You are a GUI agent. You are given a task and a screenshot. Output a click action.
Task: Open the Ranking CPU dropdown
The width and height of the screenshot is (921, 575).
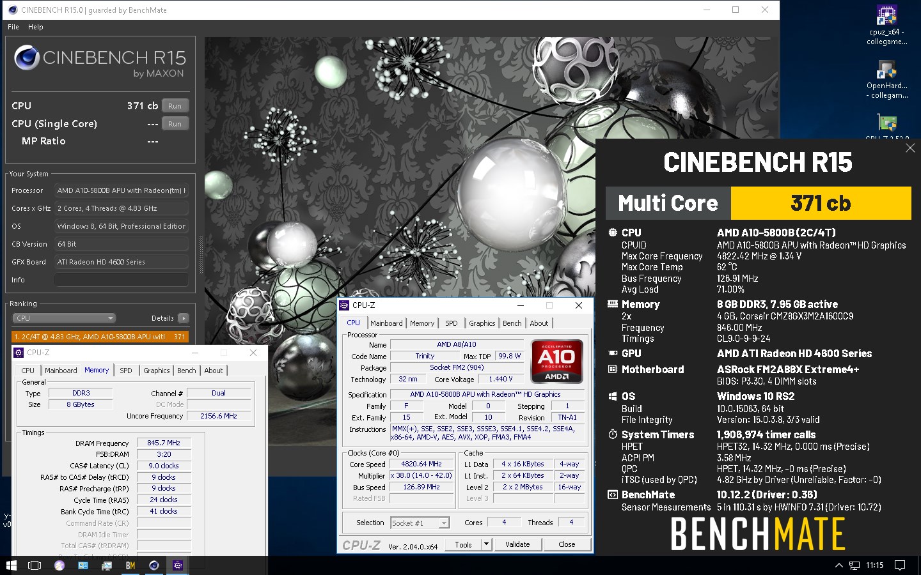click(x=64, y=318)
